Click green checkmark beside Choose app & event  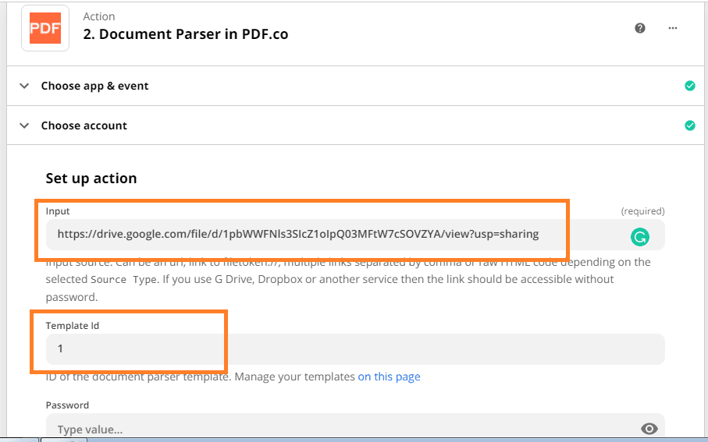[x=689, y=86]
